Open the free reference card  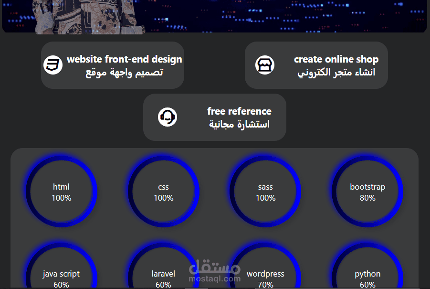pos(214,117)
